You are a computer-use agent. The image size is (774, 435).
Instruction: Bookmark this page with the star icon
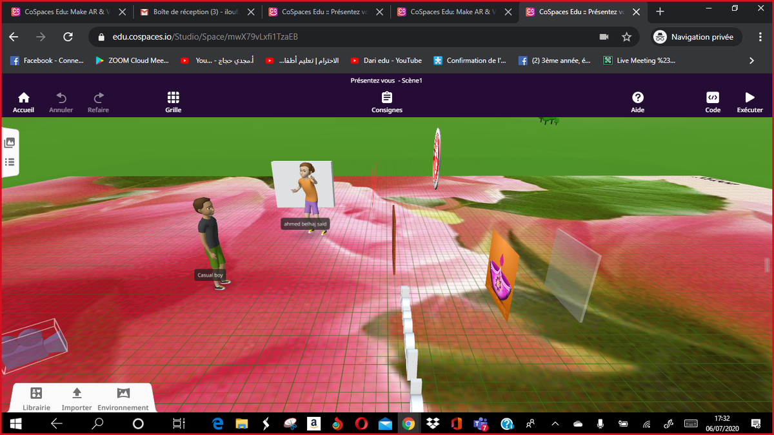point(626,37)
